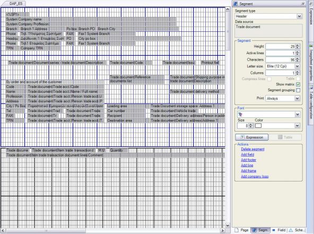Select the DAP_ES document tab

[16, 4]
